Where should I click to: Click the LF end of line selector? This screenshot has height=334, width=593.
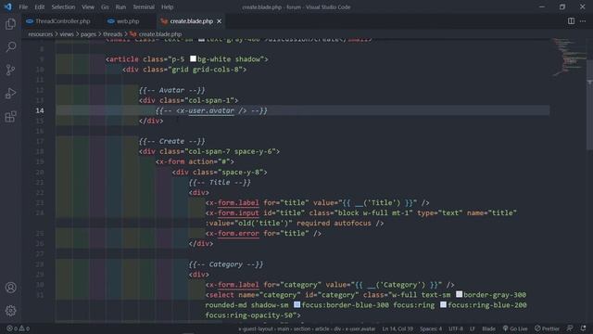(x=473, y=328)
